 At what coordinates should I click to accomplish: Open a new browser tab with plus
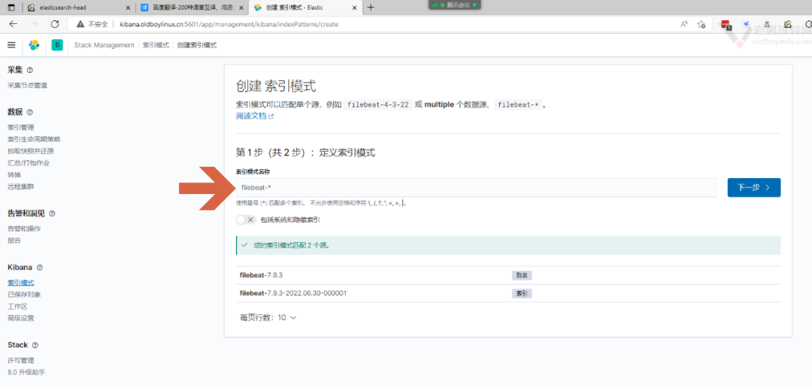click(370, 8)
